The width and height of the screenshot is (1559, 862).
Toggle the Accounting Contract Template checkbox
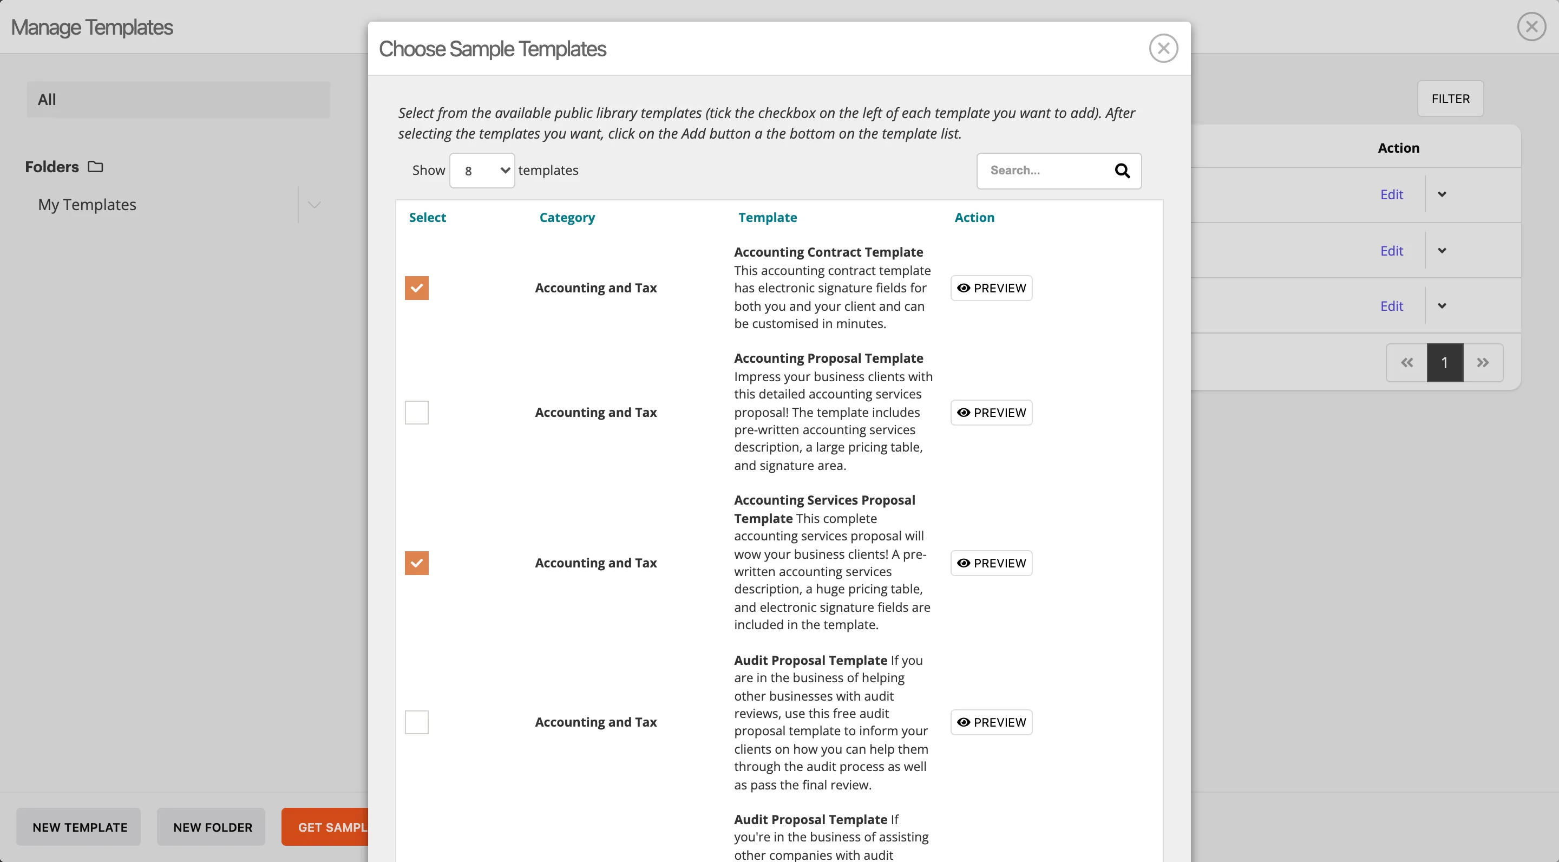417,288
